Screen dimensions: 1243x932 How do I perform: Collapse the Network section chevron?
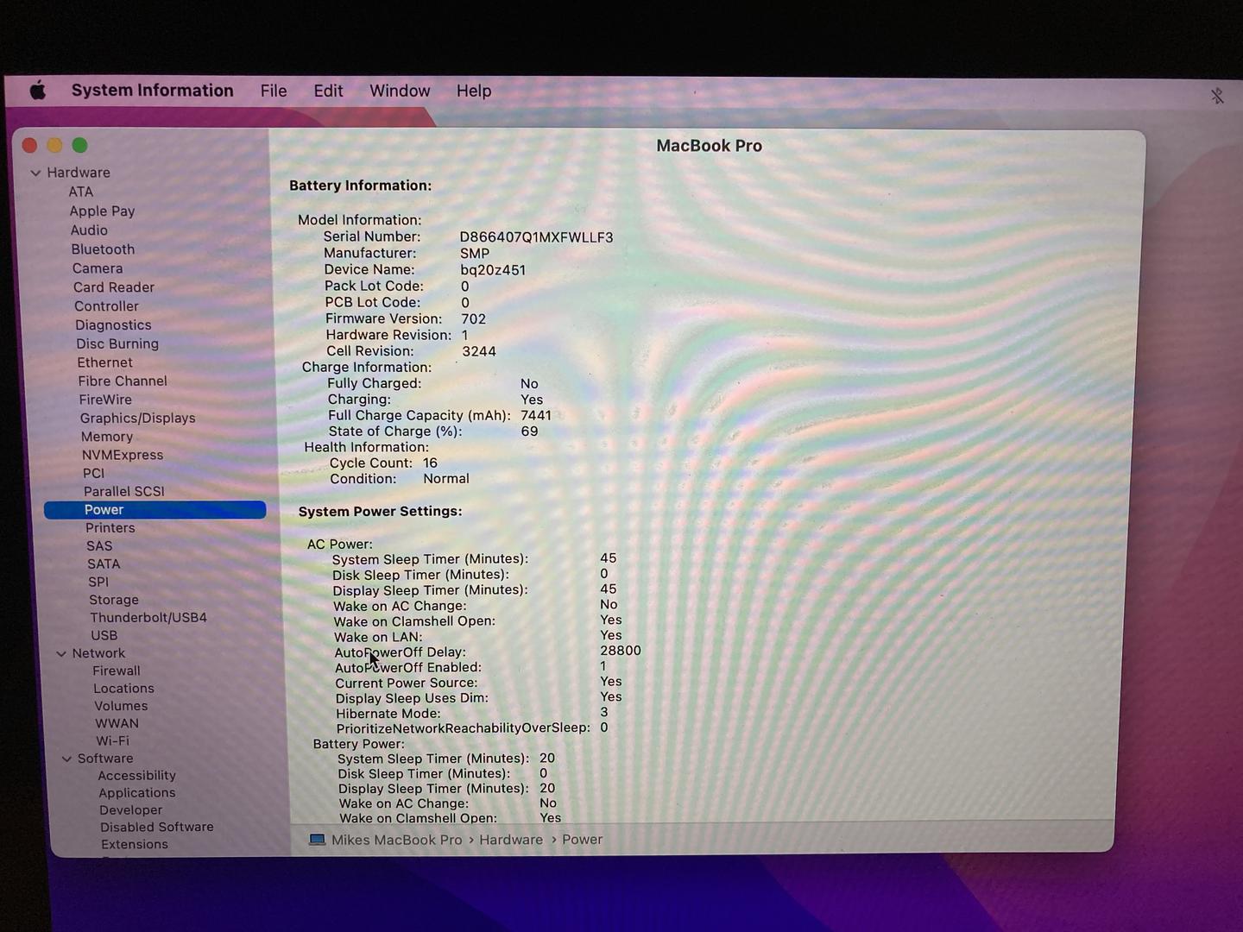click(x=61, y=654)
